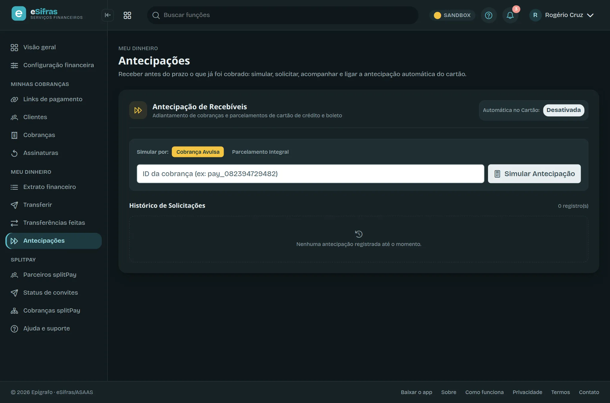The image size is (610, 403).
Task: Open the Clientes menu item
Action: (x=54, y=117)
